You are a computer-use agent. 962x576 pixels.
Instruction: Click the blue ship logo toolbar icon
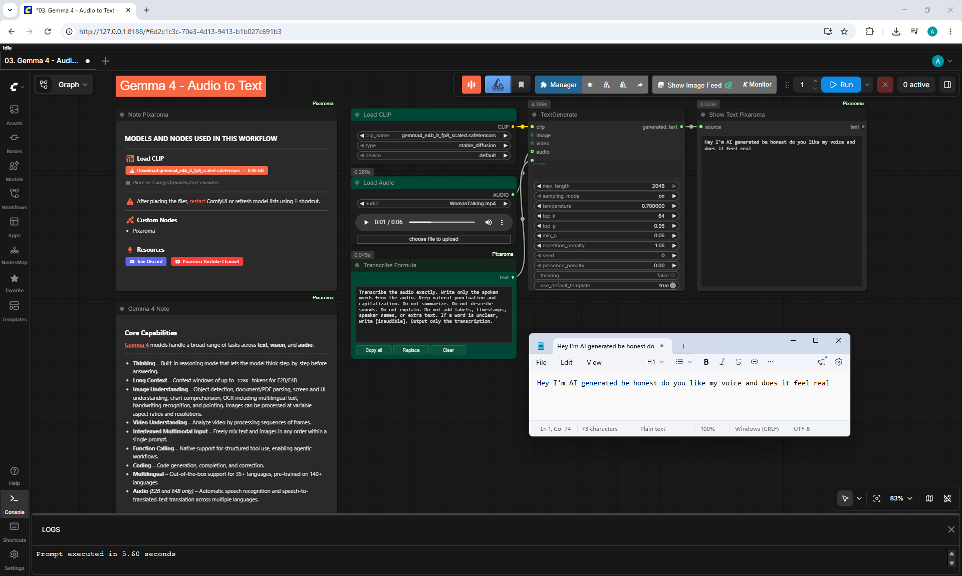pyautogui.click(x=498, y=85)
